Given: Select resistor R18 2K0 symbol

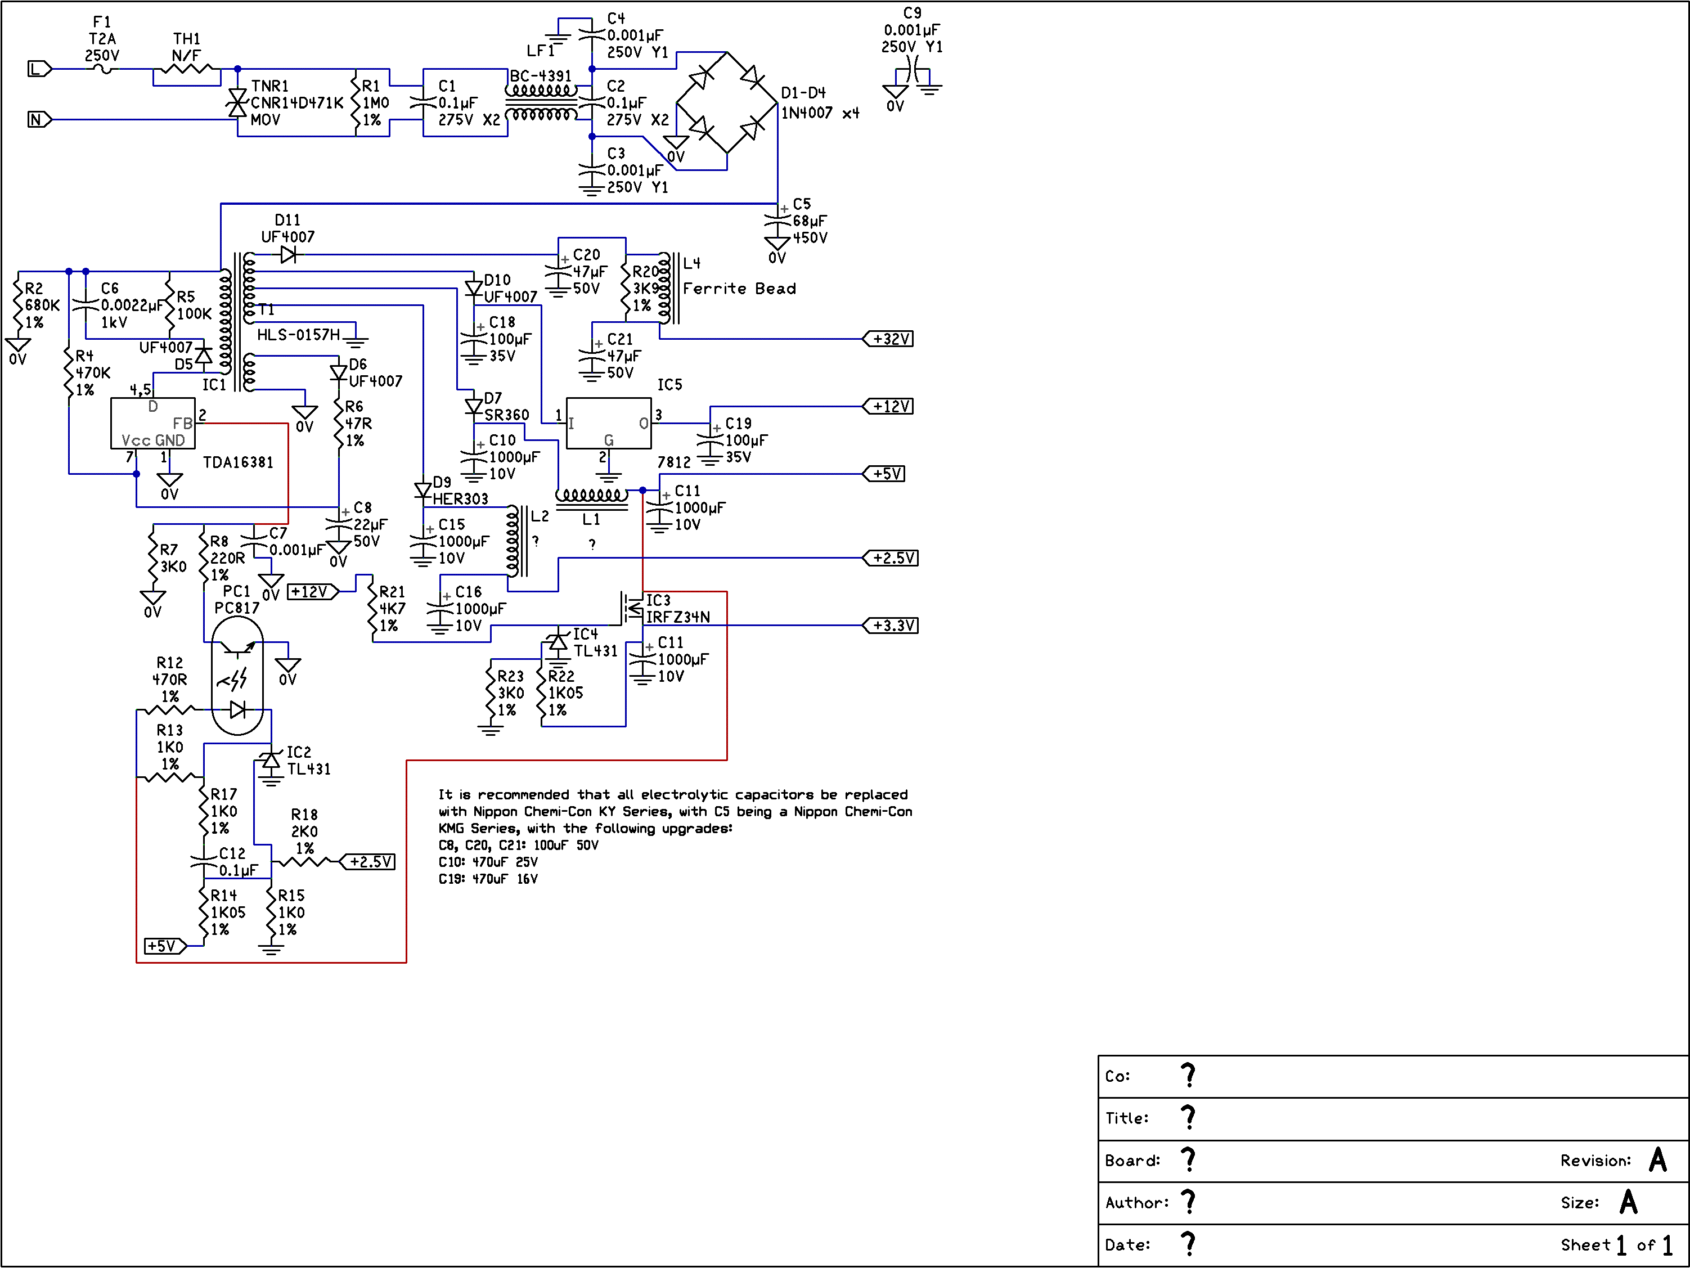Looking at the screenshot, I should (304, 862).
